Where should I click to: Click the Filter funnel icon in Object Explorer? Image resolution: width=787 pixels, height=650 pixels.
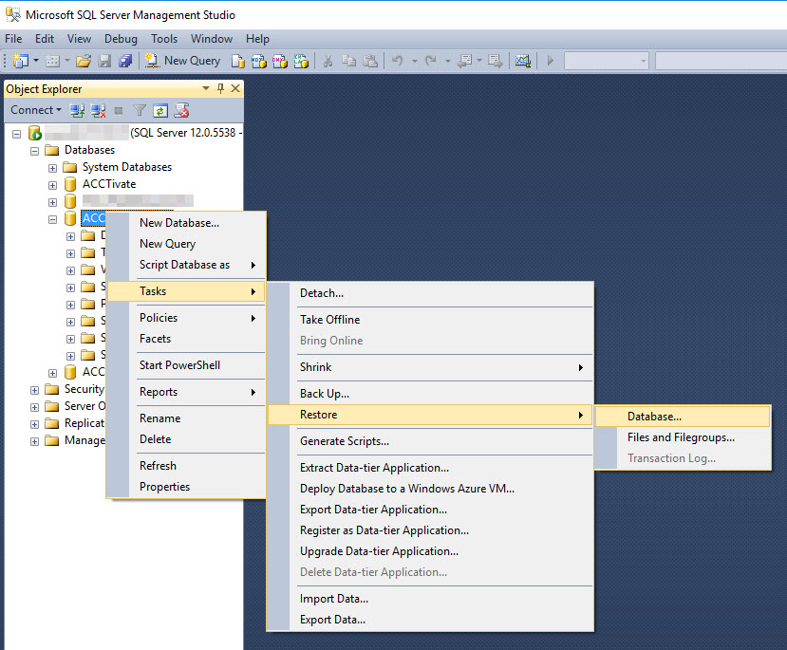pyautogui.click(x=140, y=110)
